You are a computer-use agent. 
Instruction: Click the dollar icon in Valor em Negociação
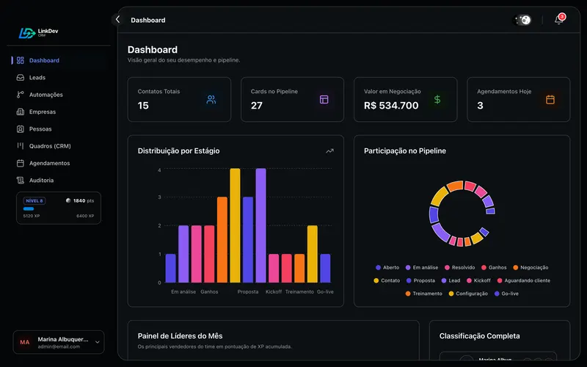click(437, 99)
